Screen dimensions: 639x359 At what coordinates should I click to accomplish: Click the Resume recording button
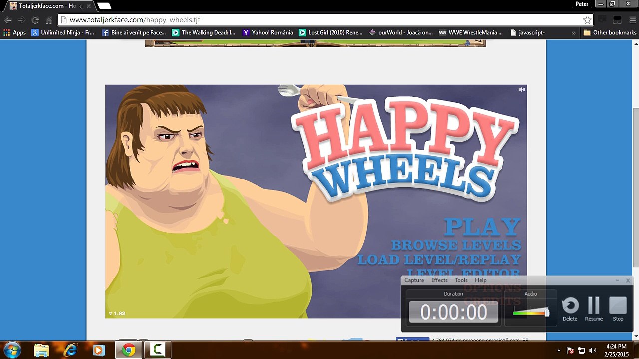[594, 310]
